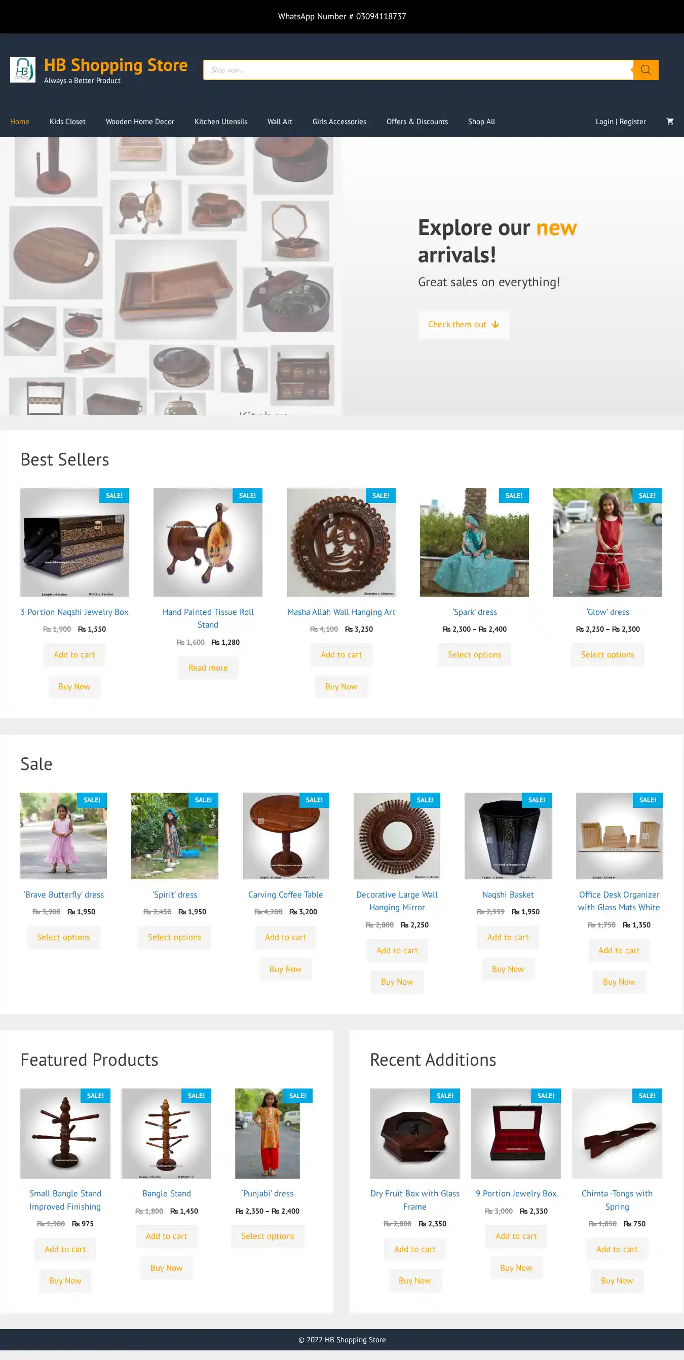Click Login | Register link
The image size is (684, 1360).
[621, 122]
